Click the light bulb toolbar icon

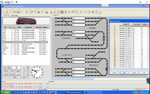click(x=69, y=12)
